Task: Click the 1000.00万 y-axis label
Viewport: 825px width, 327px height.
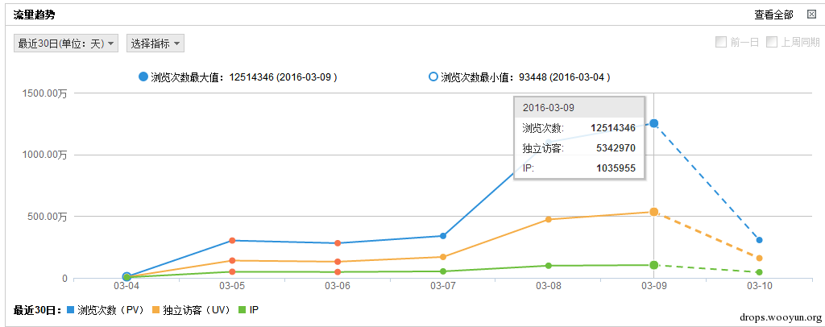Action: click(x=44, y=155)
